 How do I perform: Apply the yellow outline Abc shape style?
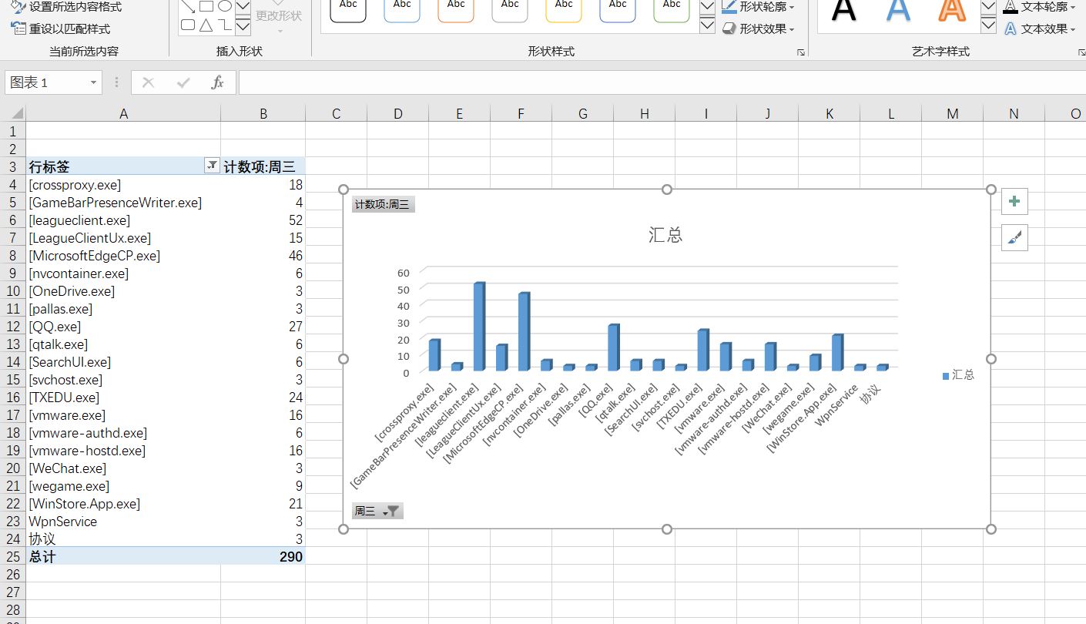pyautogui.click(x=564, y=9)
